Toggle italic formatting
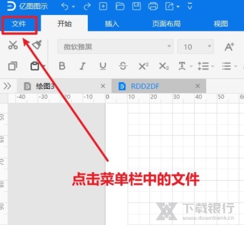Viewport: 244px width, 225px height. 82,66
